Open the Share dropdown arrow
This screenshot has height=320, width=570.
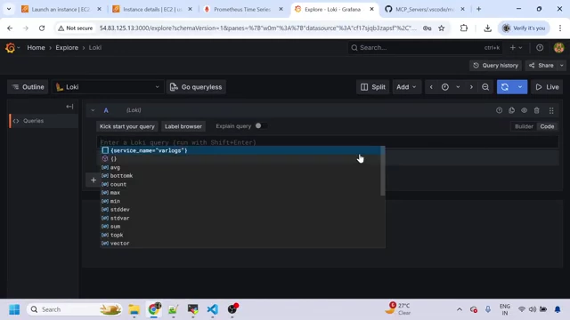(562, 66)
